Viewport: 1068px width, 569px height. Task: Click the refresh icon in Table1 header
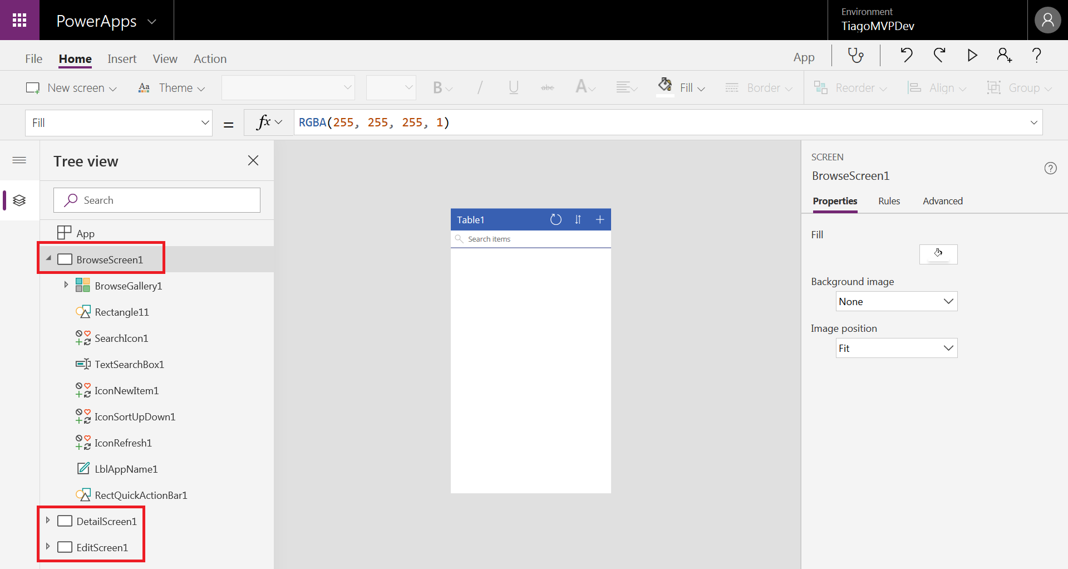coord(555,220)
